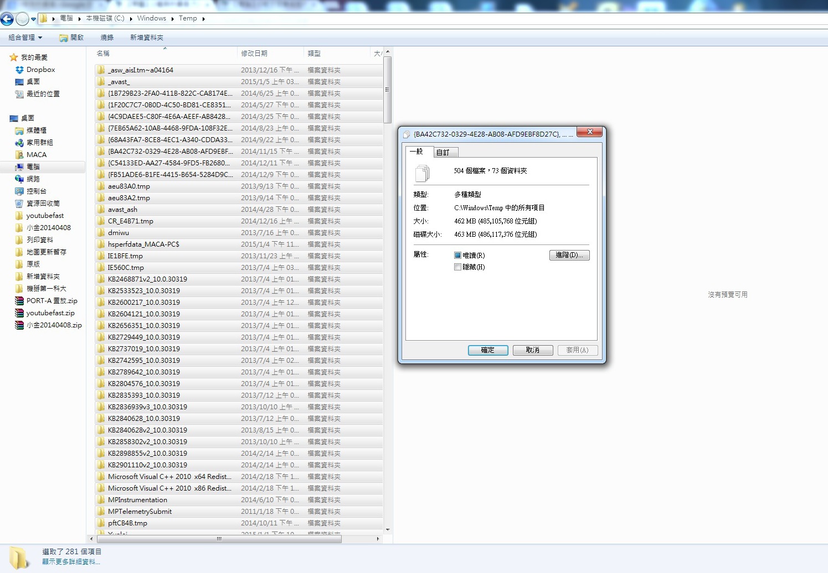Select the CR_E4B71.tmp folder name
Viewport: 828px width, 573px height.
point(131,221)
